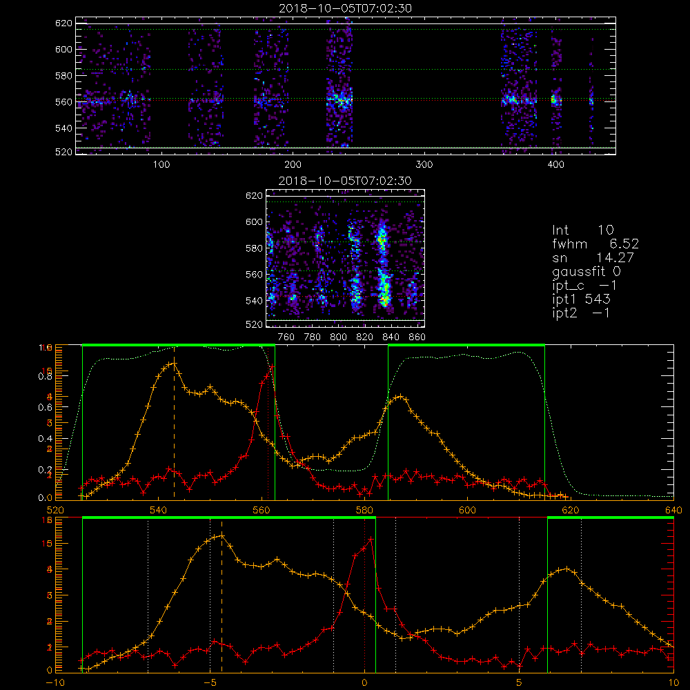Select the 'sn 14.27' parameter line

pyautogui.click(x=593, y=257)
